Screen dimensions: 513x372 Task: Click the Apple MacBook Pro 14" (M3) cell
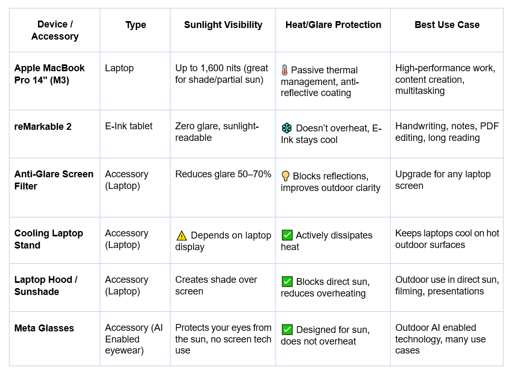[50, 74]
